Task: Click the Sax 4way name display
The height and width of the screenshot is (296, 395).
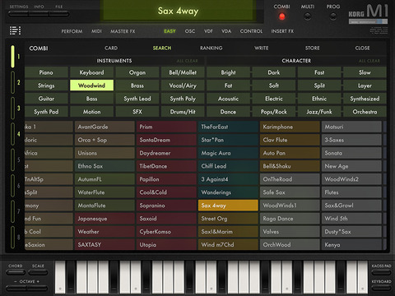Action: pyautogui.click(x=179, y=11)
